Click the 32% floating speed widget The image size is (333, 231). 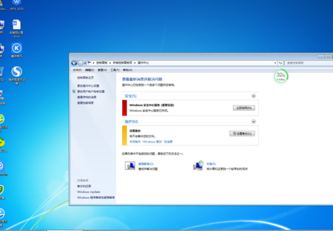pyautogui.click(x=281, y=76)
